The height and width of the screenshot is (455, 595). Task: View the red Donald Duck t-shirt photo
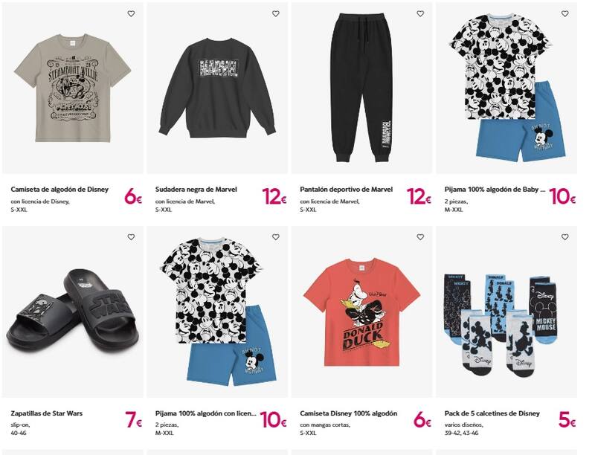tap(361, 312)
